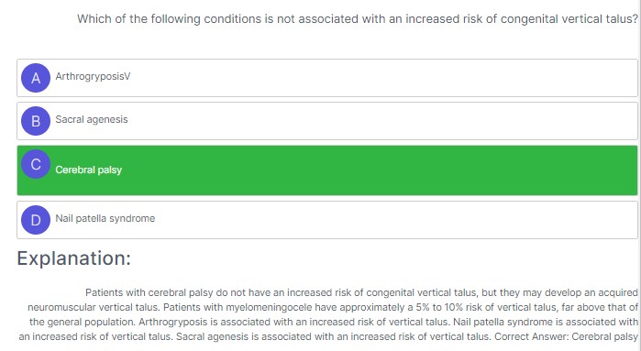Click the right-edge vertical scrollbar
This screenshot has height=351, width=641.
(x=639, y=175)
